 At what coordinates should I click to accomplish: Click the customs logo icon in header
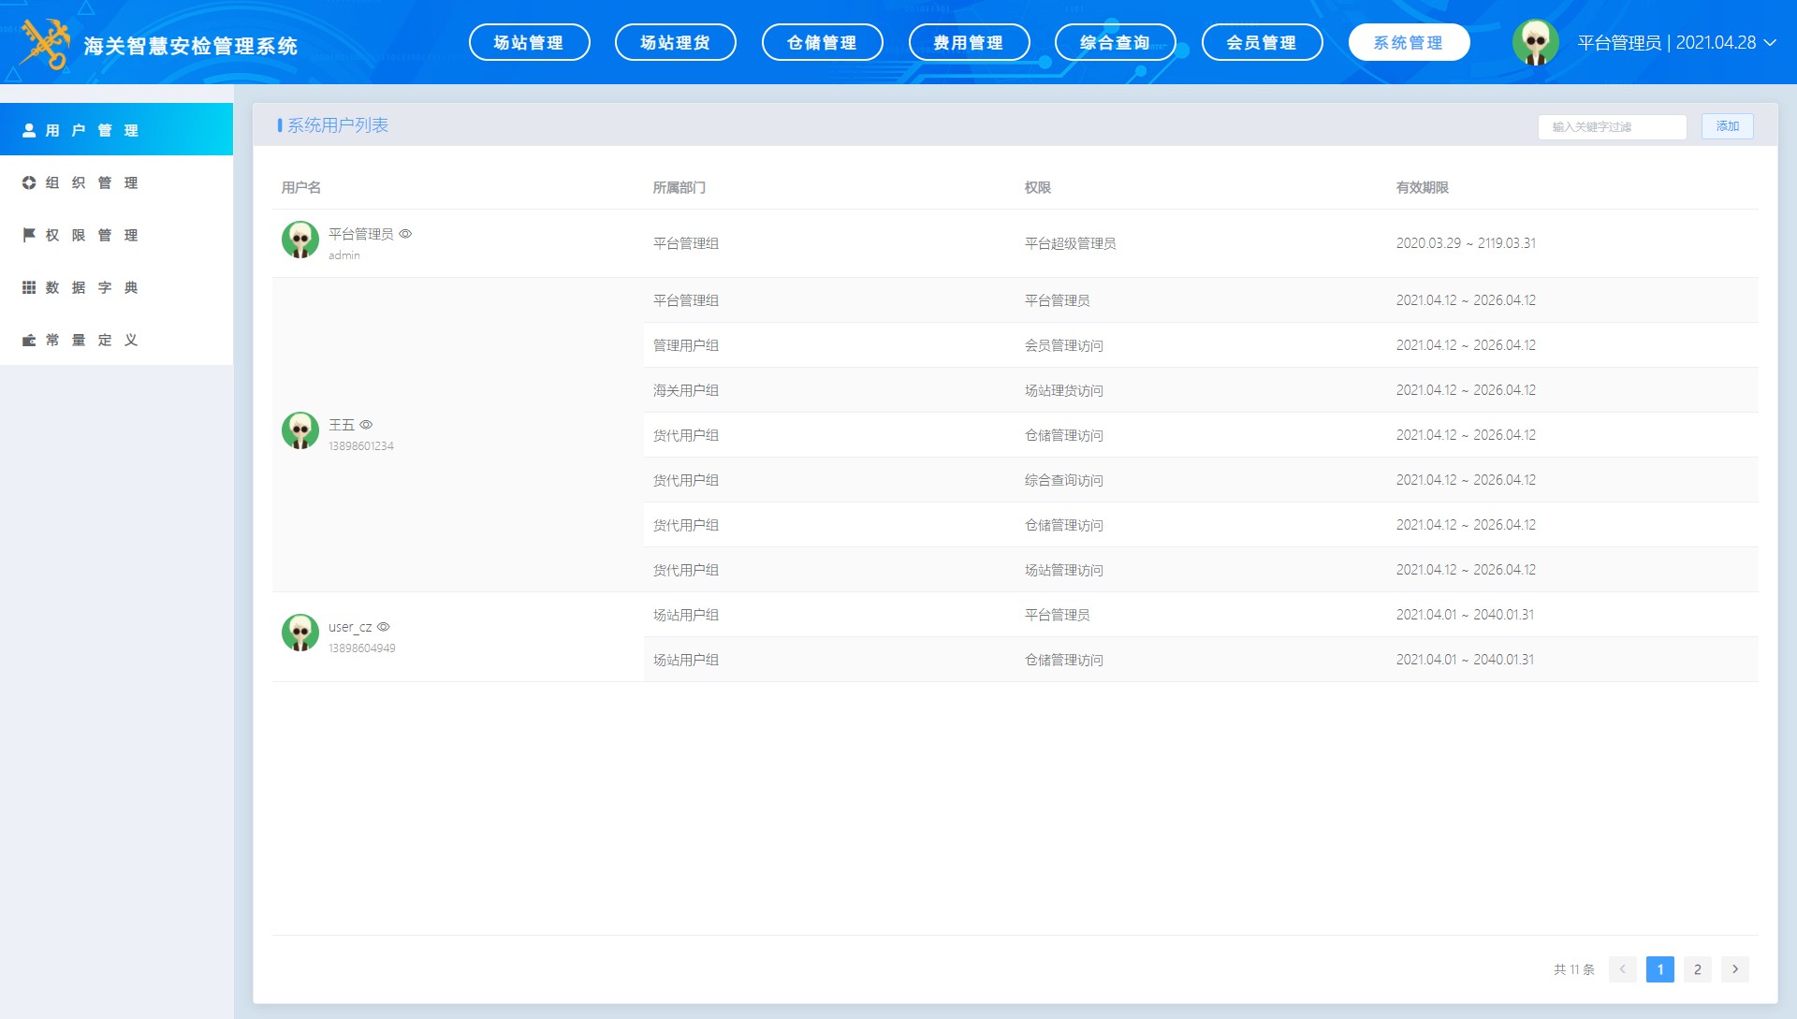coord(45,44)
